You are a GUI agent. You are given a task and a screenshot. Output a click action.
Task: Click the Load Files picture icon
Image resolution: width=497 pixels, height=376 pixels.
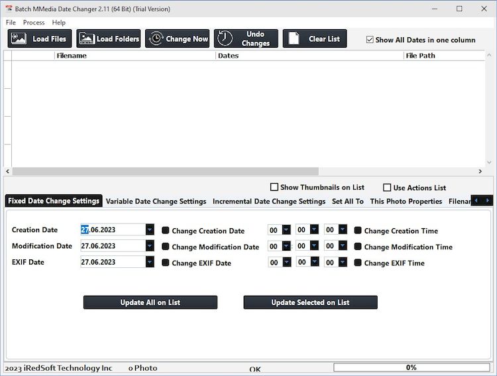19,38
